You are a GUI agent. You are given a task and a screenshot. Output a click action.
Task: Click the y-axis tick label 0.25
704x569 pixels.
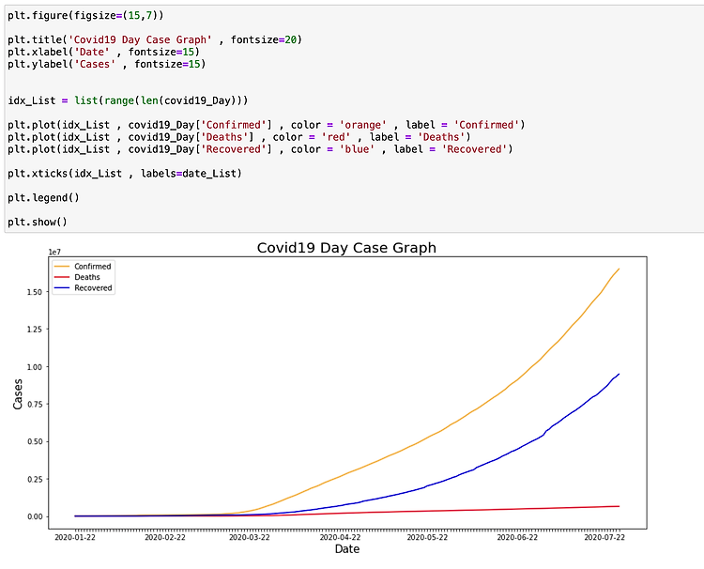35,479
